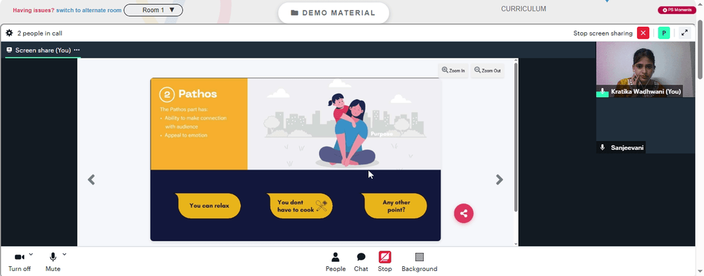The image size is (704, 276).
Task: Open the DEMO MATERIAL tab
Action: click(334, 13)
